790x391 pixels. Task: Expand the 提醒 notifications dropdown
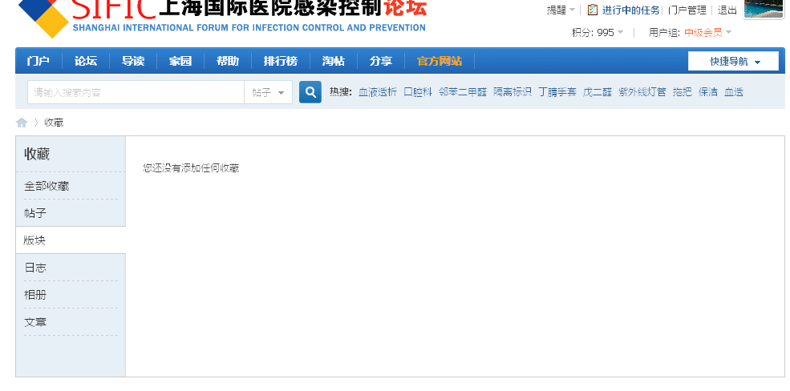(561, 10)
